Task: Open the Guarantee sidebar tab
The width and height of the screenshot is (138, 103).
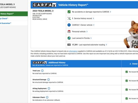Action: pyautogui.click(x=14, y=23)
